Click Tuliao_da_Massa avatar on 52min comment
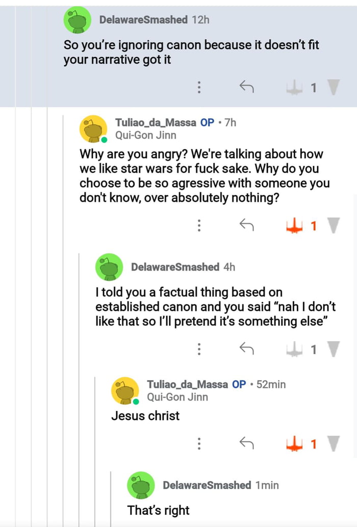The image size is (357, 527). 125,391
